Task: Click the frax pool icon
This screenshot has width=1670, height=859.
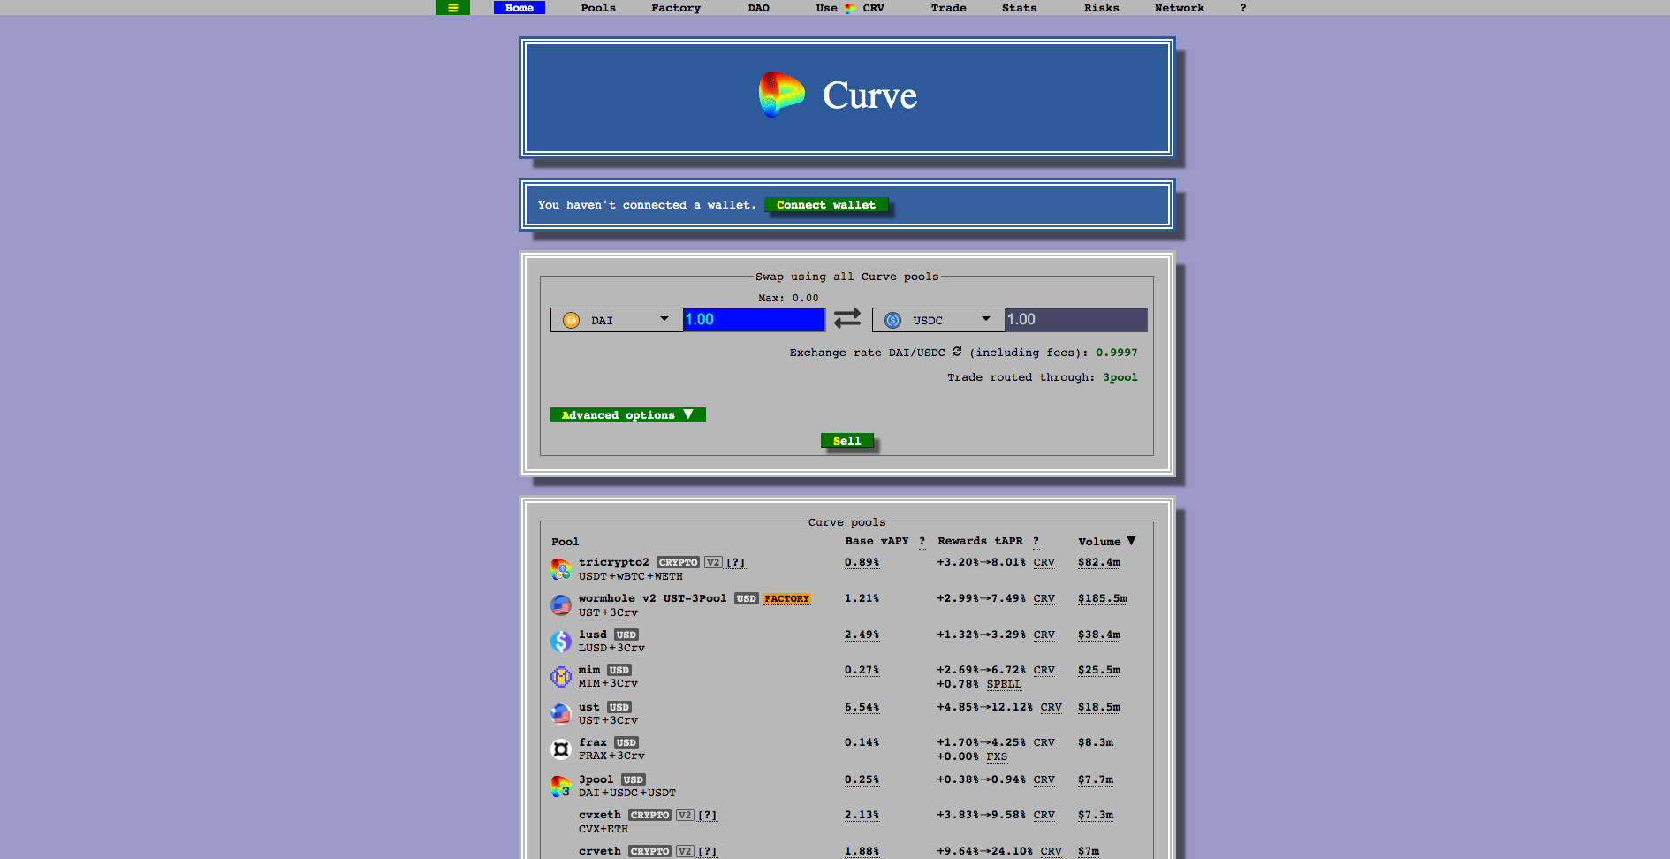Action: 561,749
